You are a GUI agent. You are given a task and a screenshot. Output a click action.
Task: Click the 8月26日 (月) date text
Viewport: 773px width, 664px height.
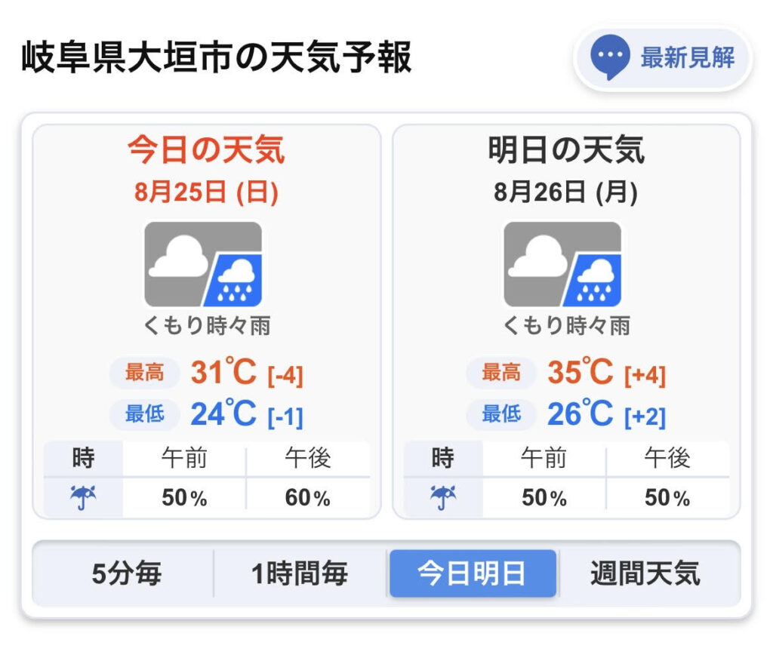click(566, 192)
